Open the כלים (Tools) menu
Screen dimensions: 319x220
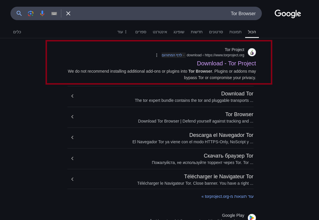pos(17,32)
